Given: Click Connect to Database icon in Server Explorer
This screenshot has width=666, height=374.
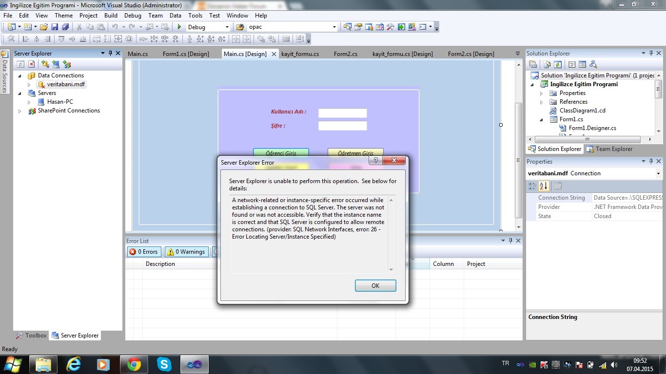Looking at the screenshot, I should (x=45, y=64).
